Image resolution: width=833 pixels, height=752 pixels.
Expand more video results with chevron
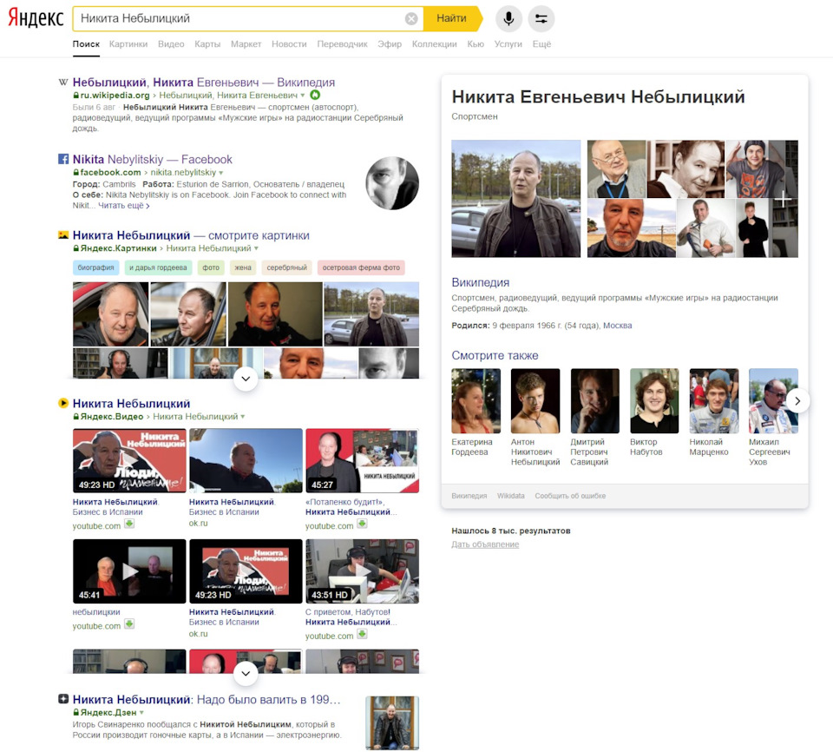[245, 673]
